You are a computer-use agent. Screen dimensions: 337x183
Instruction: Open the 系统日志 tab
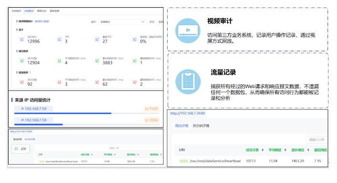pyautogui.click(x=41, y=11)
